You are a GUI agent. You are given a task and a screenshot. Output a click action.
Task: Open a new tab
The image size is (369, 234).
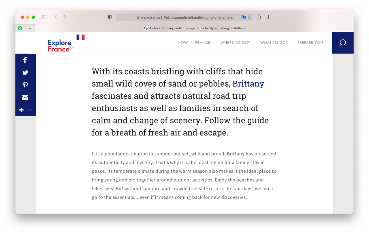(268, 17)
